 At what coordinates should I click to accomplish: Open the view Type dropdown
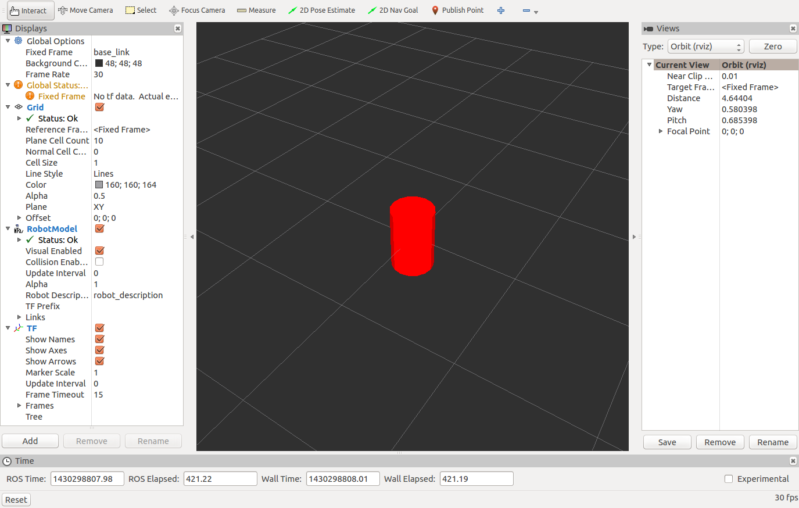[x=706, y=46]
